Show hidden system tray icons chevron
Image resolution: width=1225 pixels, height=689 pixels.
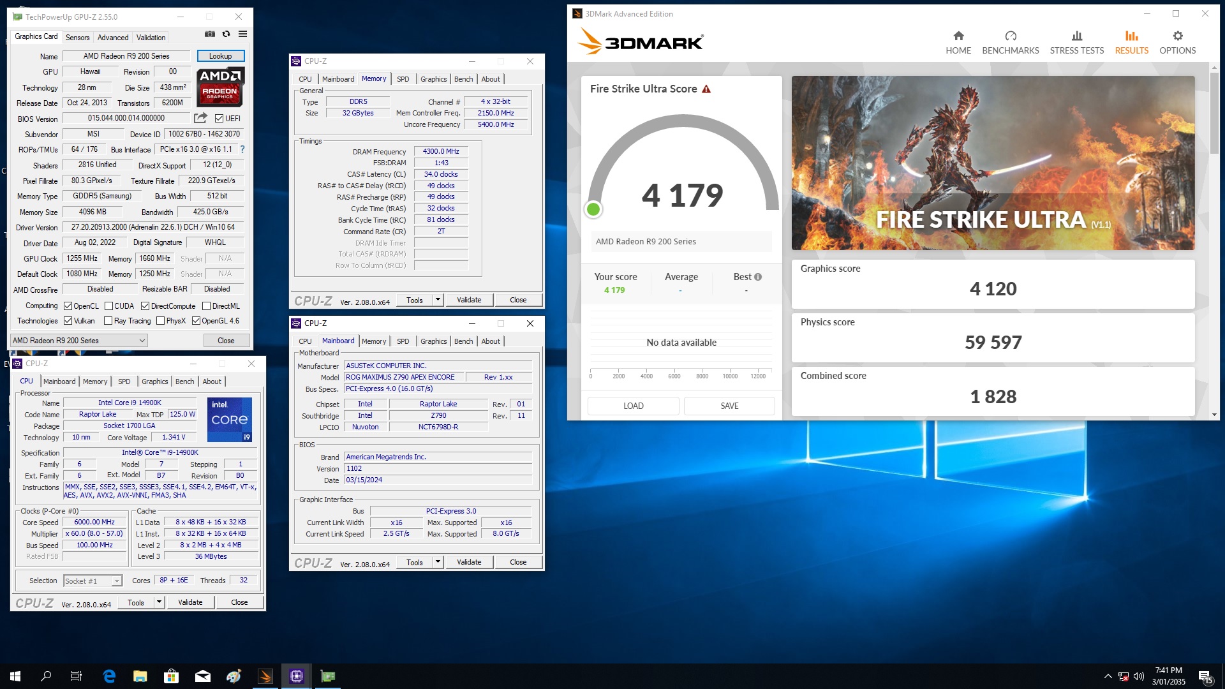(x=1108, y=676)
